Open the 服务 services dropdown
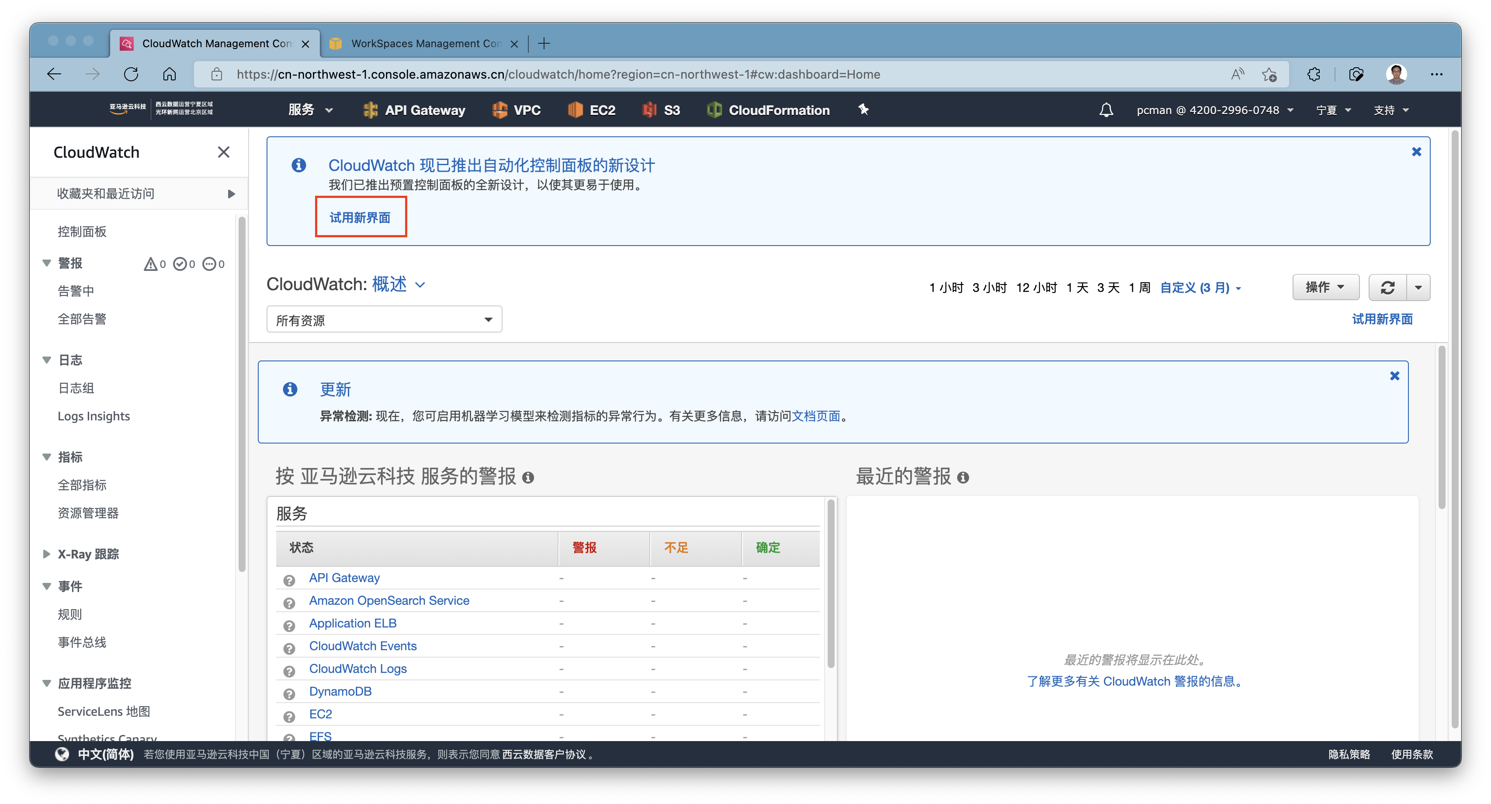This screenshot has height=804, width=1491. (x=310, y=110)
